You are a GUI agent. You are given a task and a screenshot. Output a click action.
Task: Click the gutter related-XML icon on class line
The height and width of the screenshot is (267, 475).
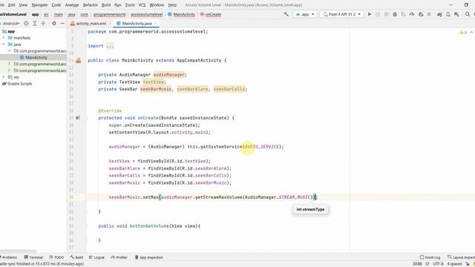click(x=79, y=61)
